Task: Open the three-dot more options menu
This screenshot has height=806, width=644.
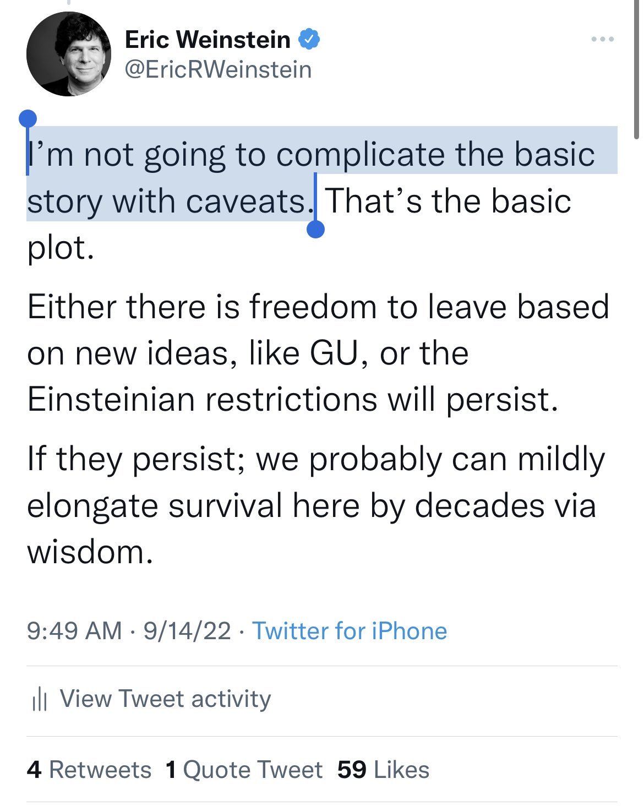Action: 602,39
